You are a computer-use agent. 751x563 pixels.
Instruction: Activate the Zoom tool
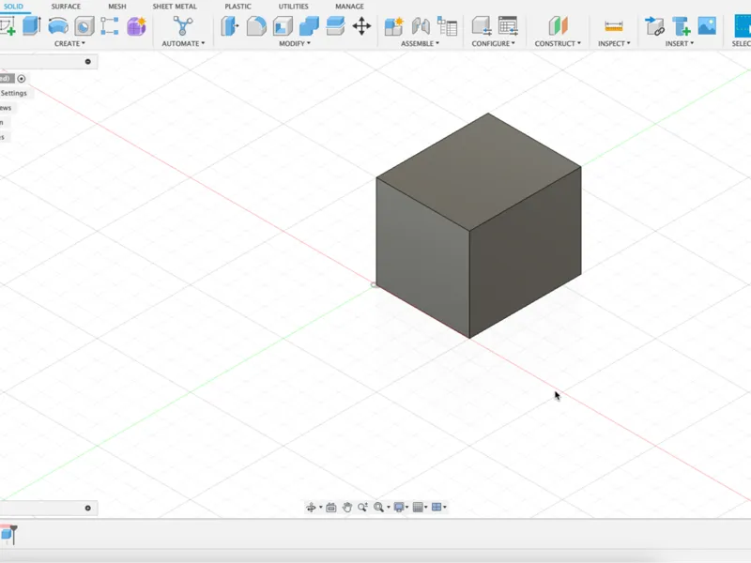point(362,507)
